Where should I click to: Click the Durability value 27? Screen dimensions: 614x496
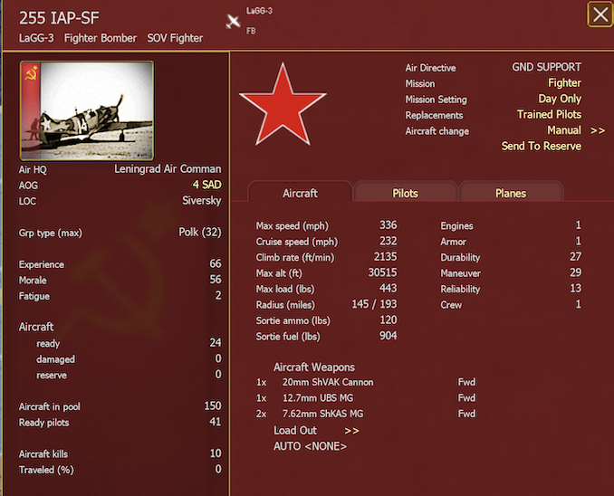(x=575, y=256)
